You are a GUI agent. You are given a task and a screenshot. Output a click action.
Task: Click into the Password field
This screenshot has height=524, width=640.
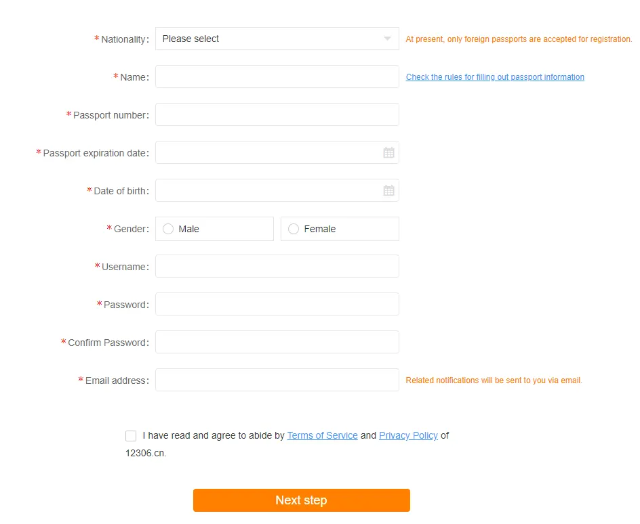(x=277, y=304)
